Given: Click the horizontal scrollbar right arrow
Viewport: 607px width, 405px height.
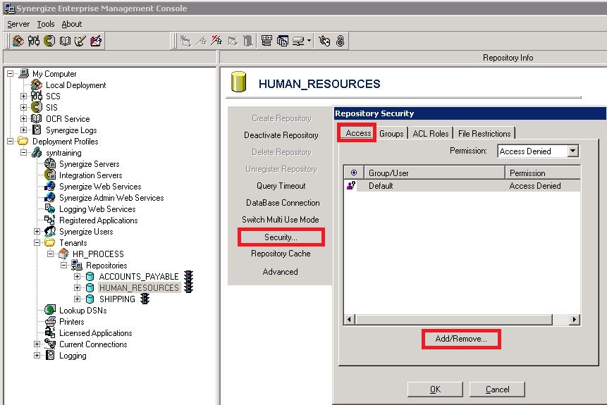Looking at the screenshot, I should click(x=574, y=320).
